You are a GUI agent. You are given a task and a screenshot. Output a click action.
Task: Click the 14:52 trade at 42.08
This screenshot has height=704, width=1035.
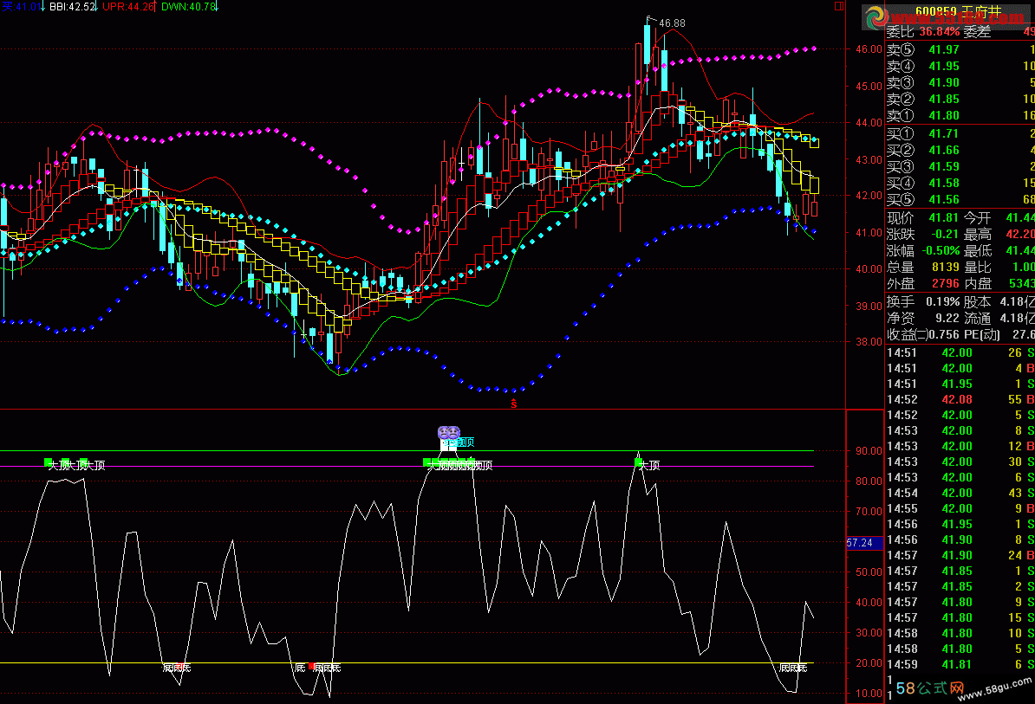click(960, 399)
